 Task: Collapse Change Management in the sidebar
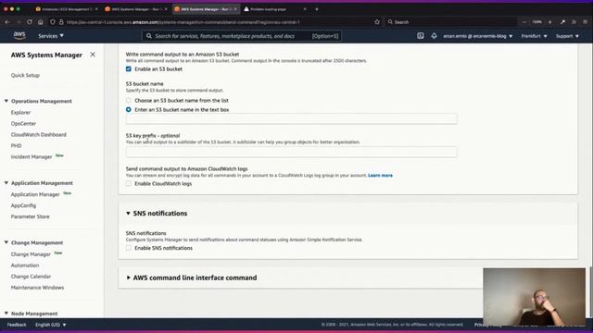pyautogui.click(x=6, y=242)
